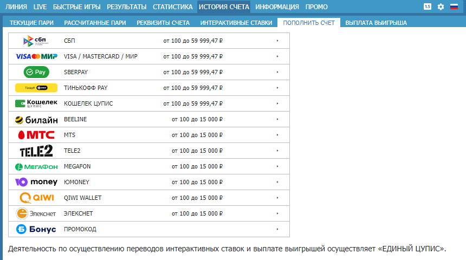Open settings via the gear icon
Image resolution: width=466 pixels, height=260 pixels.
click(441, 6)
